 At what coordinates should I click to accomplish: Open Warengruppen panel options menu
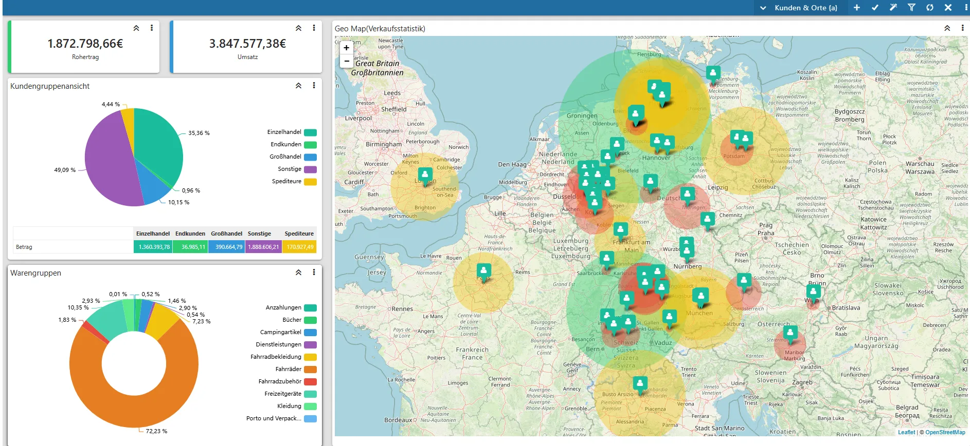click(314, 272)
